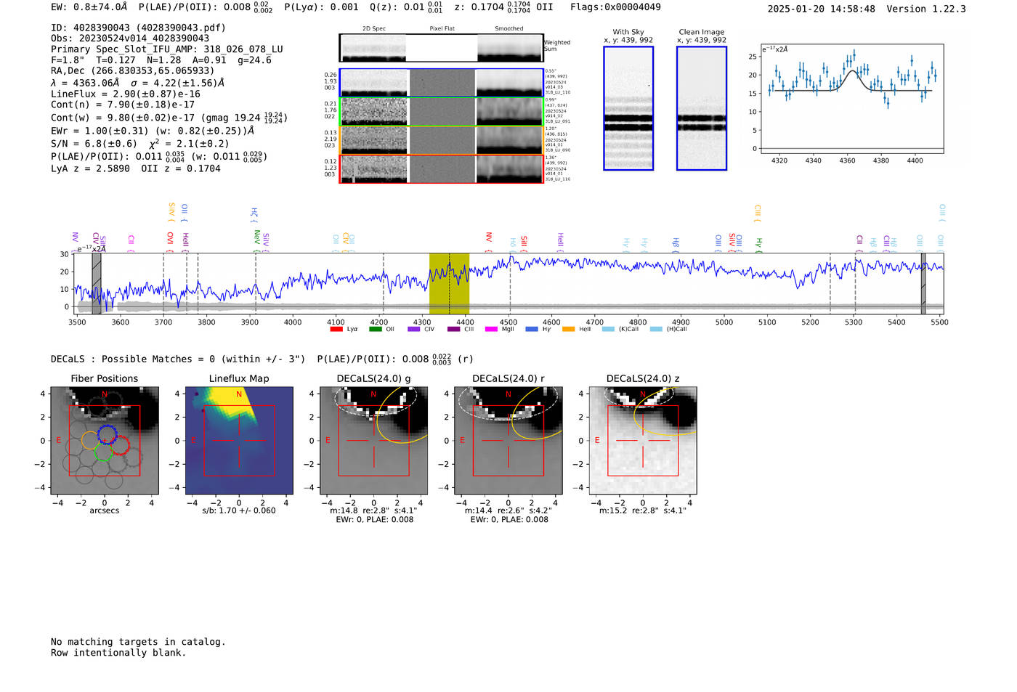
Task: Open the Lineflux Map image
Action: click(239, 441)
